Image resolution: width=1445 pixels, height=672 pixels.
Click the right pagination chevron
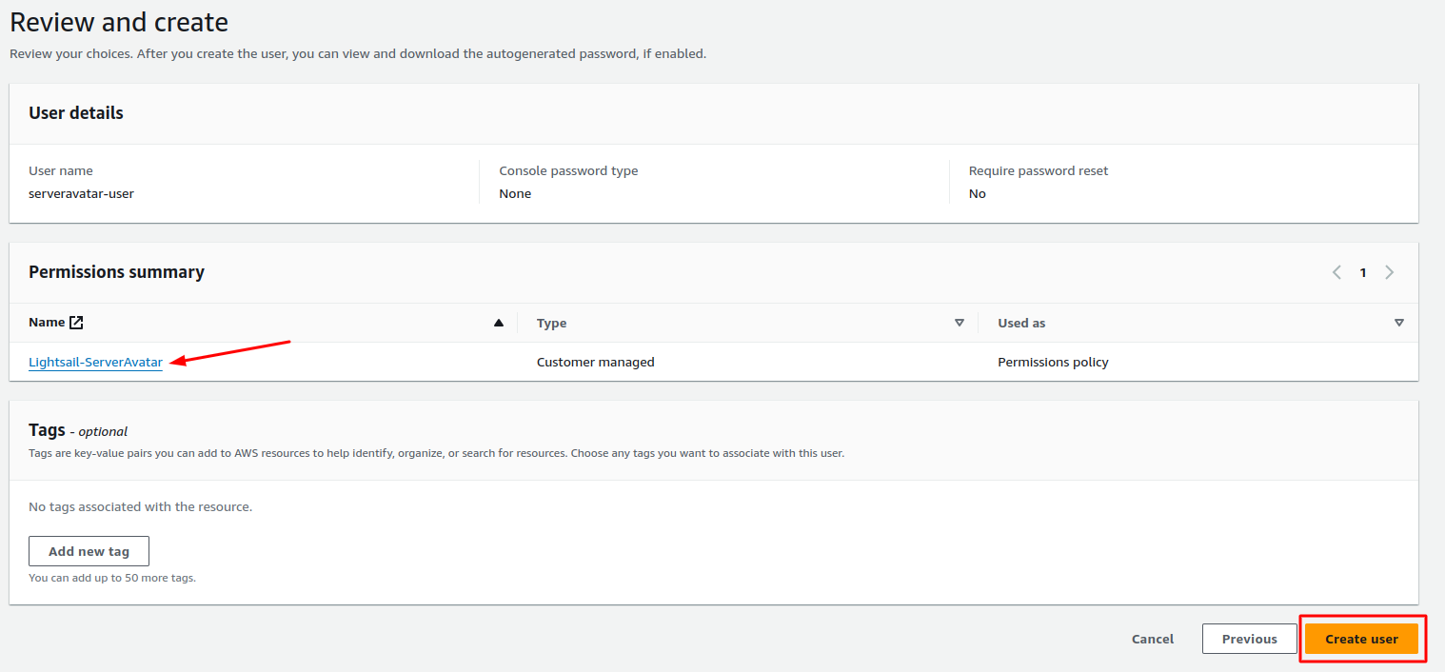pos(1389,271)
